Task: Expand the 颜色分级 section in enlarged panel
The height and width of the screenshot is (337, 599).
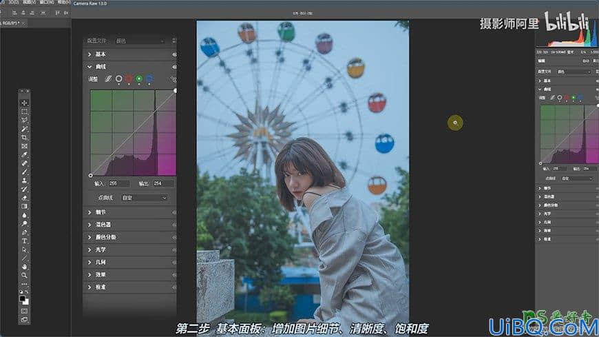Action: [90, 238]
